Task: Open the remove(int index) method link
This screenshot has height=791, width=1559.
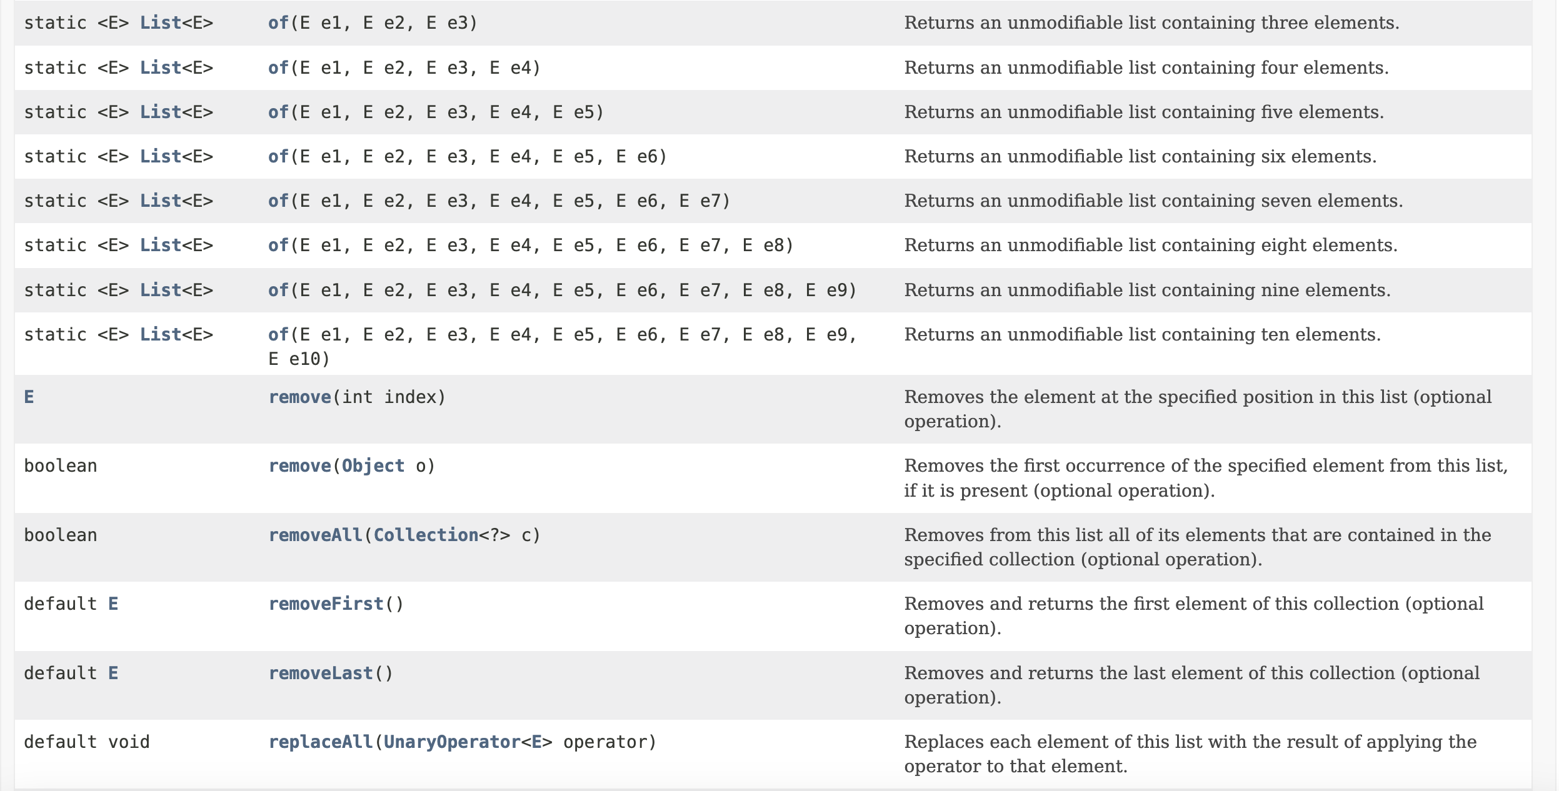Action: (x=299, y=397)
